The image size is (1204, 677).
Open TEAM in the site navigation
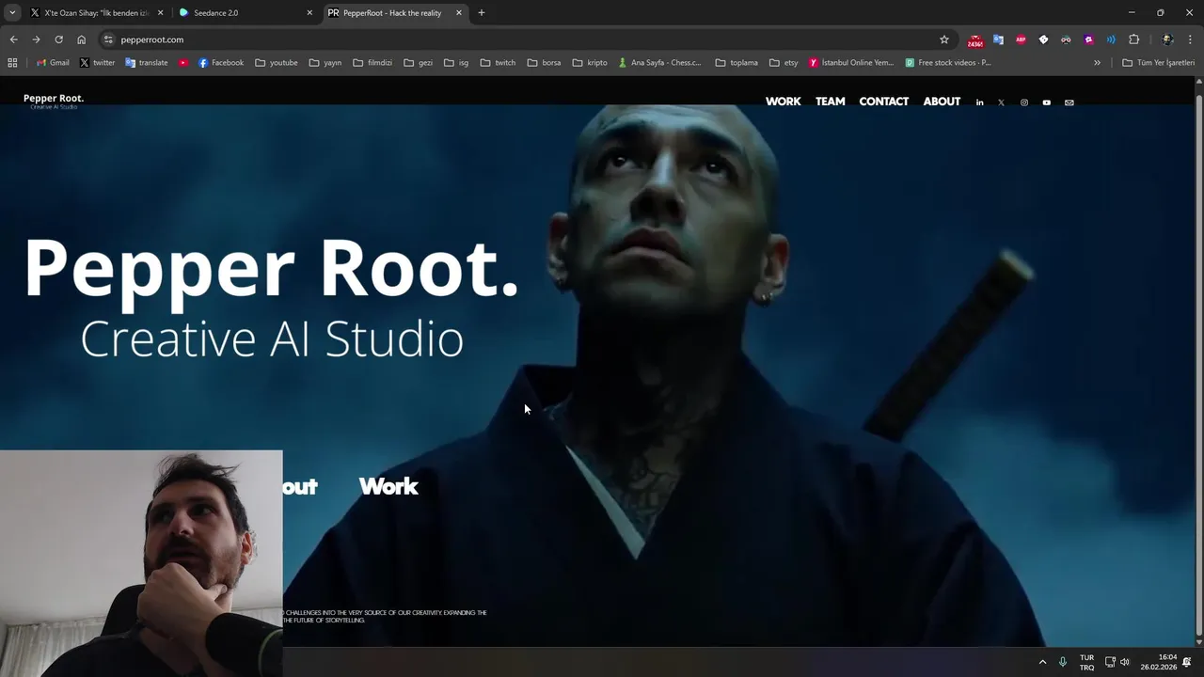pos(830,102)
